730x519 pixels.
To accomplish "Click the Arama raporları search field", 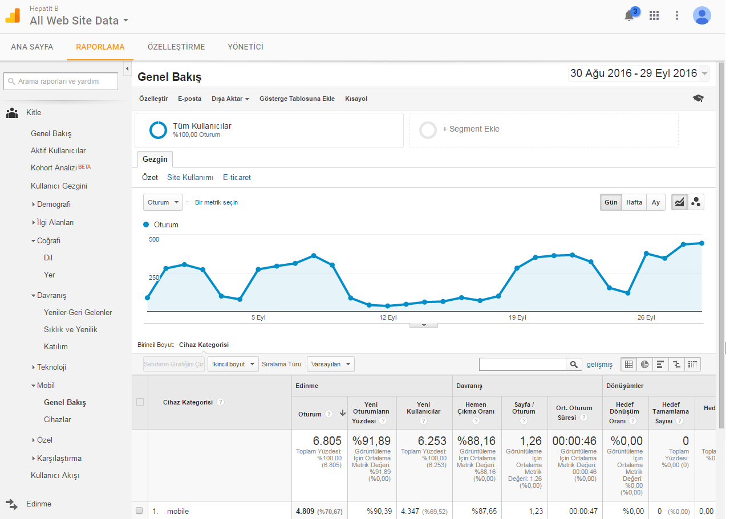I will coord(60,81).
